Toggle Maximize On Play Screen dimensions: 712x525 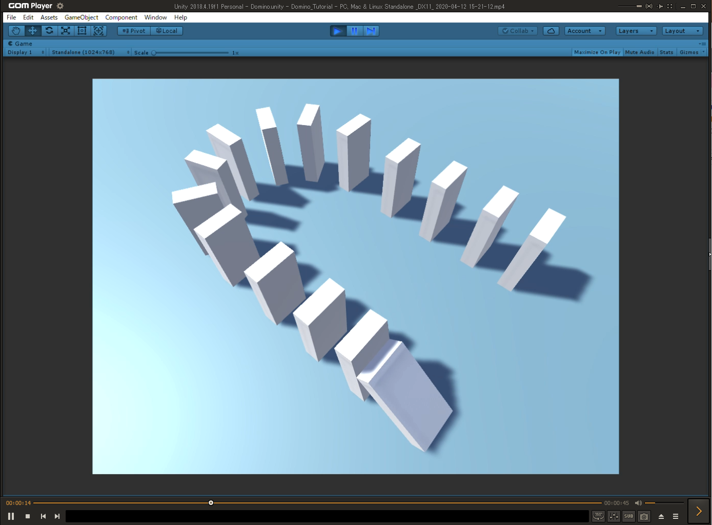[x=597, y=52]
